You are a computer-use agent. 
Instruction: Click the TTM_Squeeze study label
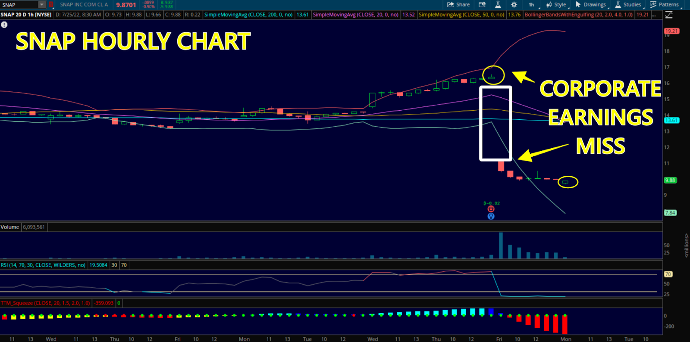point(45,303)
